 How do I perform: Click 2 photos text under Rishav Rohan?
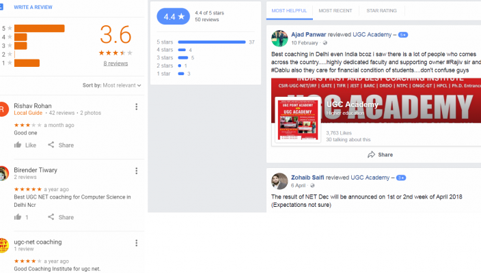(x=90, y=113)
